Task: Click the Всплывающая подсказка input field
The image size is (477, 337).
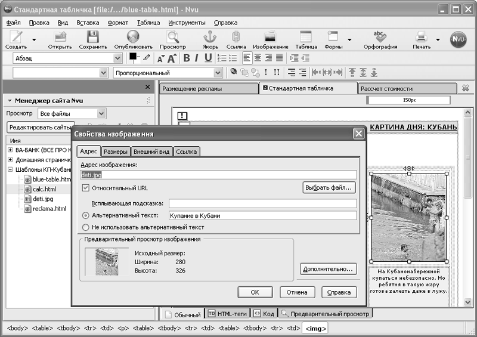Action: (x=262, y=204)
